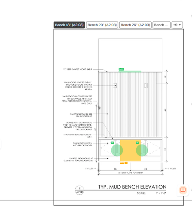The height and width of the screenshot is (215, 192).
Task: Click the 'PAINTED SHOE MOULD' annotation note
Action: coord(78,160)
